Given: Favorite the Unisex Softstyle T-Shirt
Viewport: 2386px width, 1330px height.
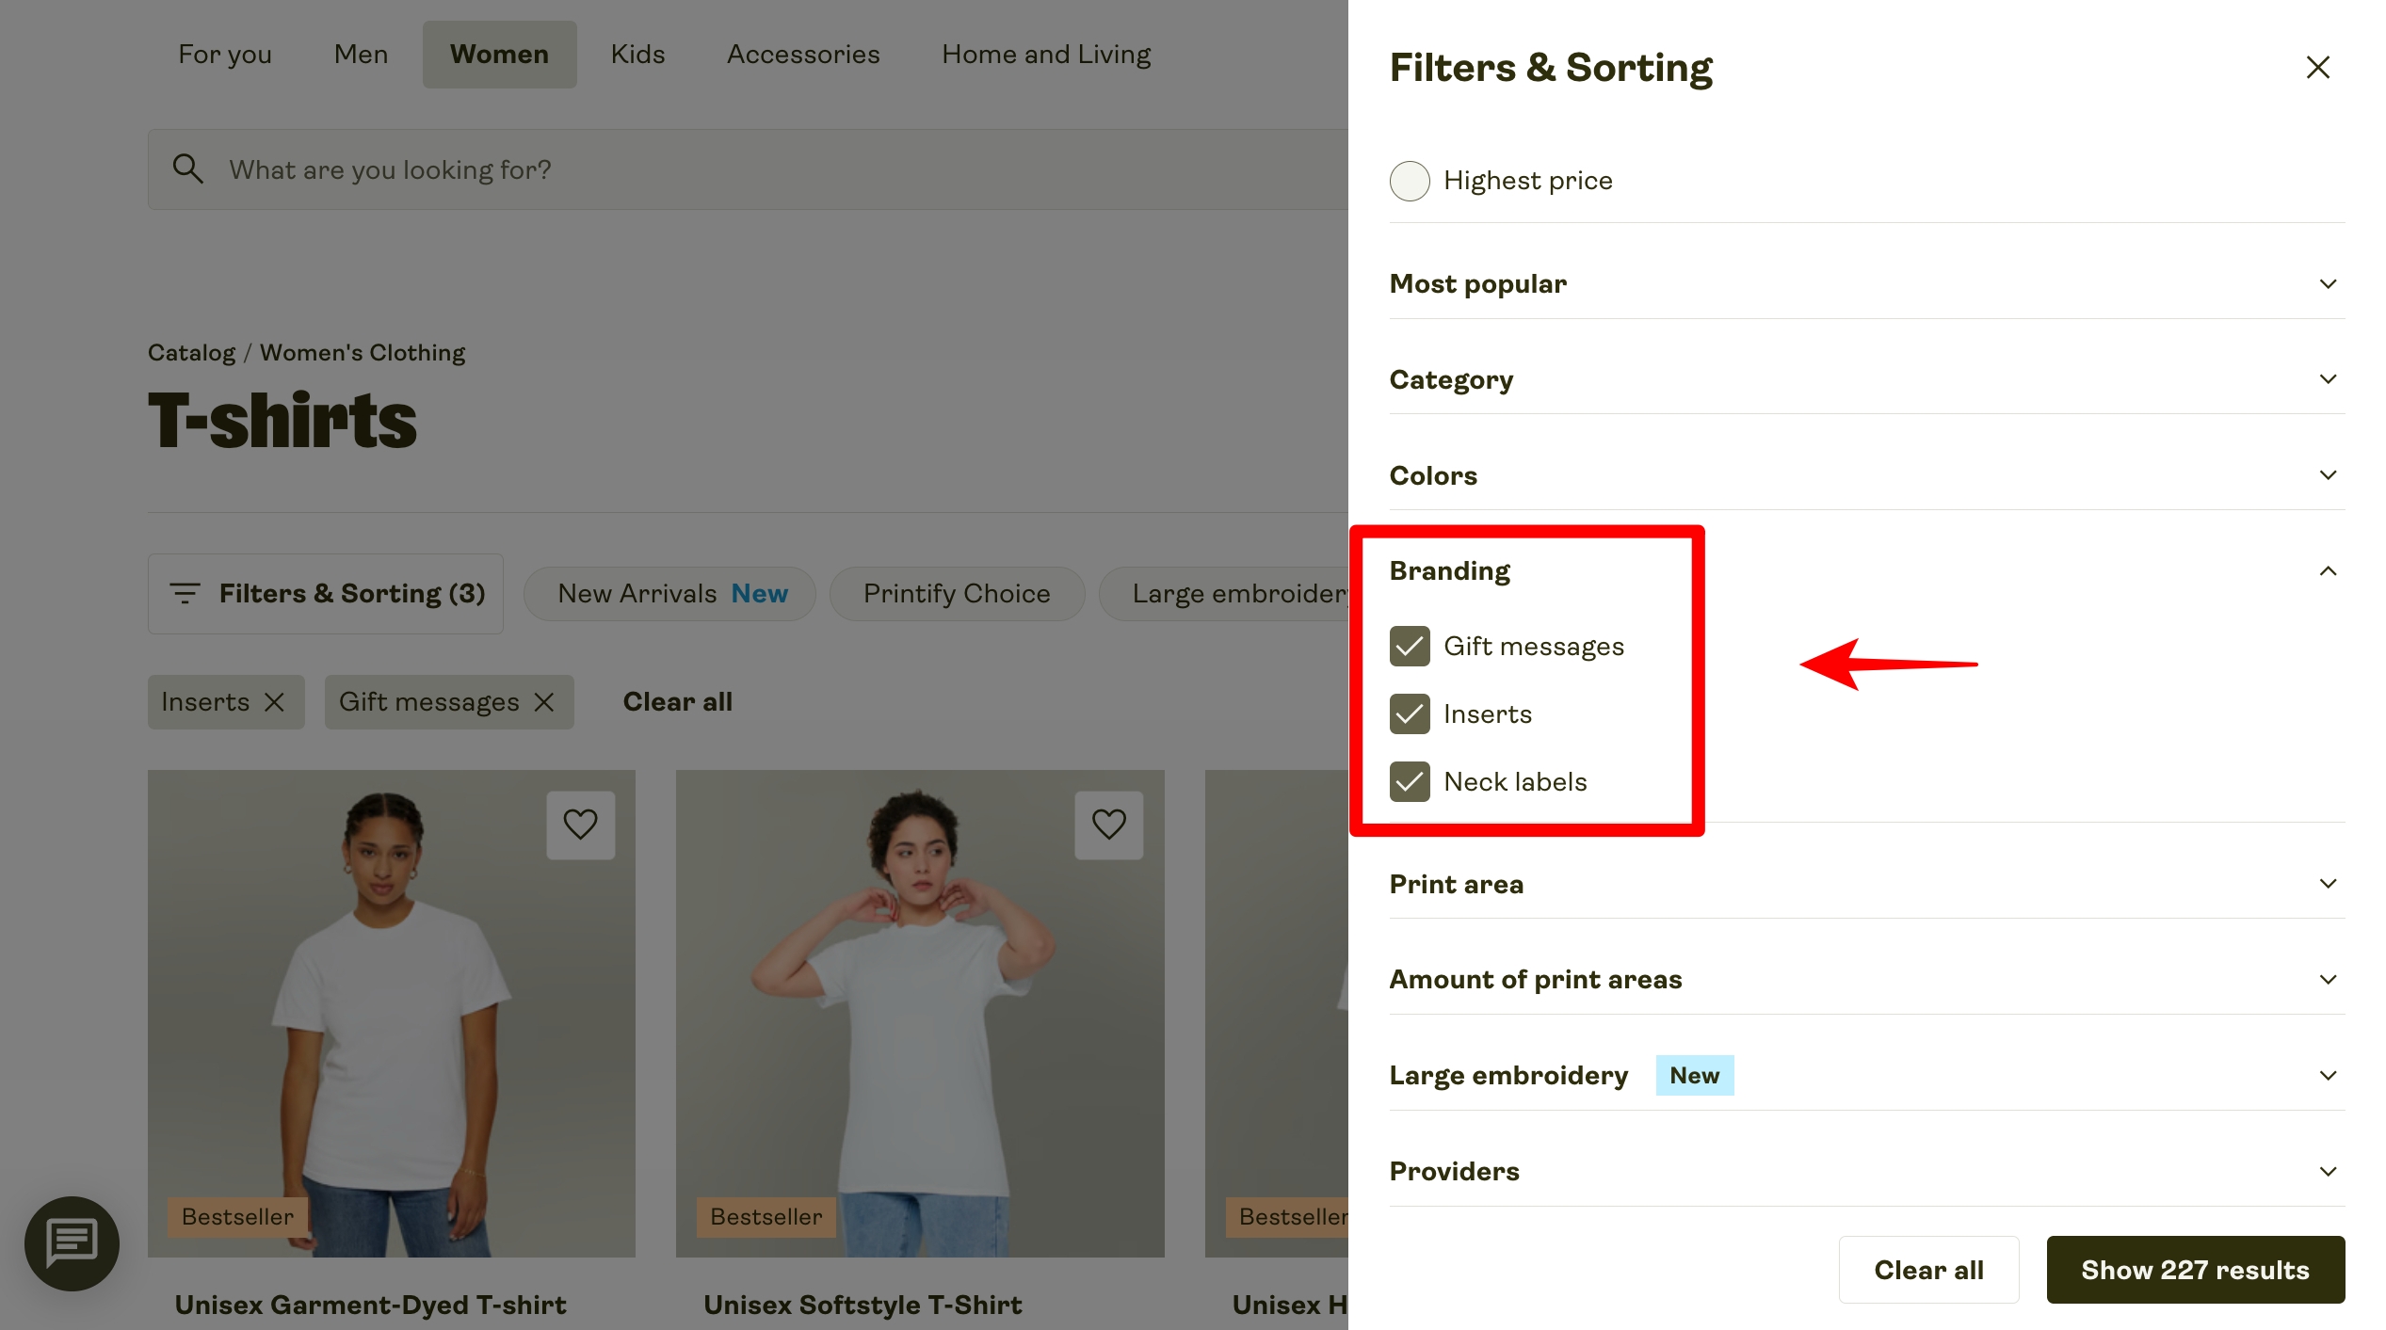Looking at the screenshot, I should (x=1108, y=825).
